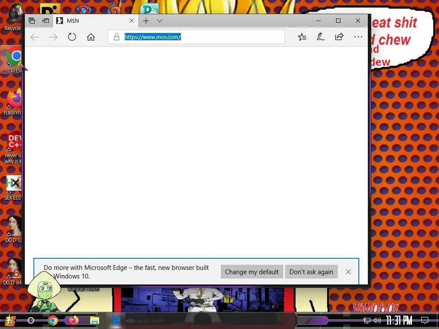Open the volume control in tray
The width and height of the screenshot is (439, 329).
[x=377, y=320]
